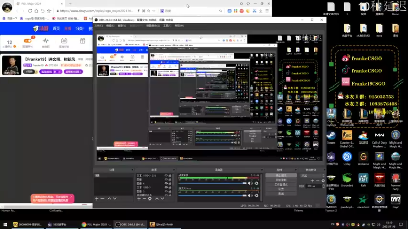Open DayZ desktop shortcut
Screen dimensions: 408x229
[396, 202]
